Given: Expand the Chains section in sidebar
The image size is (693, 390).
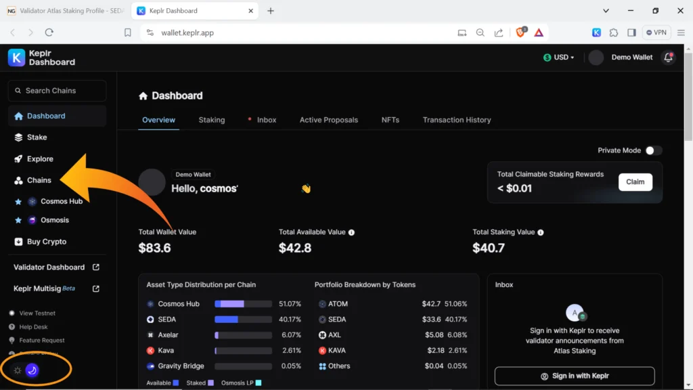Looking at the screenshot, I should [x=39, y=180].
